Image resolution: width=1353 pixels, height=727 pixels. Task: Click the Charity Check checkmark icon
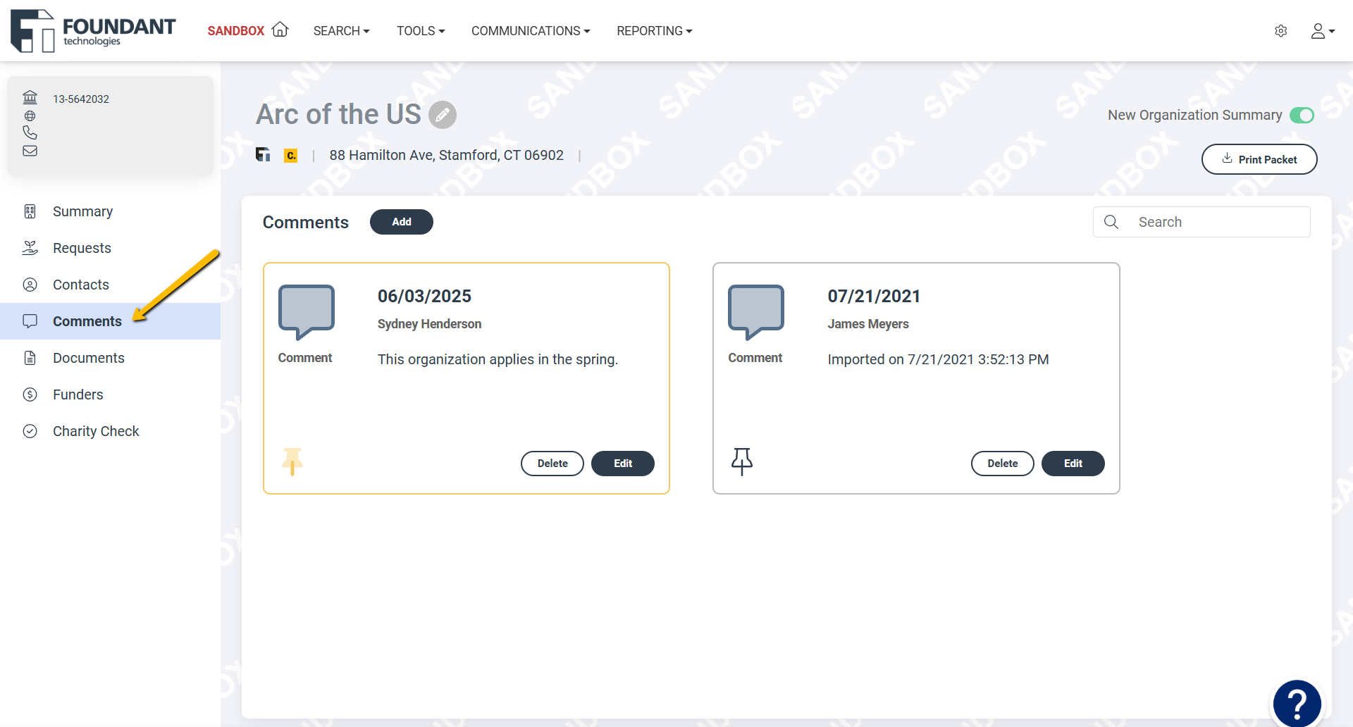pyautogui.click(x=30, y=430)
